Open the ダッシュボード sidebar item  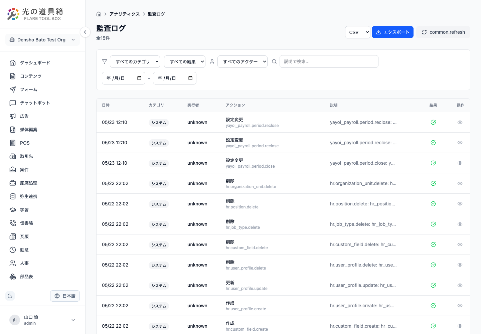42,63
